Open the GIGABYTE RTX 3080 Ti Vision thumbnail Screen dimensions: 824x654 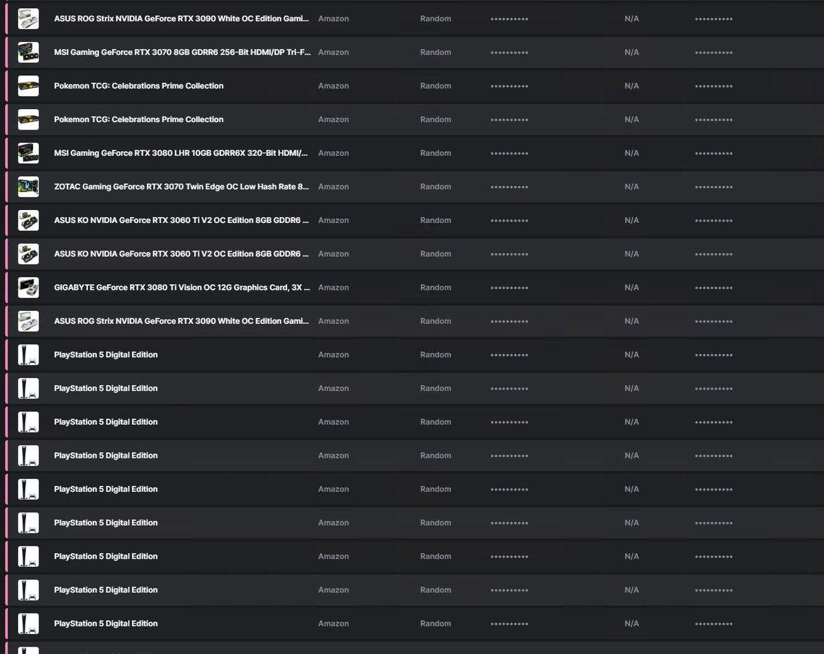pyautogui.click(x=28, y=288)
